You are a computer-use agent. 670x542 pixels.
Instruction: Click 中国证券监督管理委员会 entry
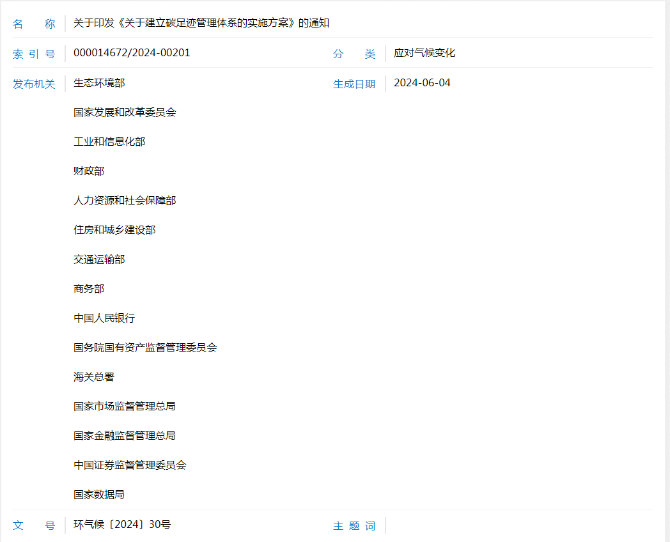point(130,465)
